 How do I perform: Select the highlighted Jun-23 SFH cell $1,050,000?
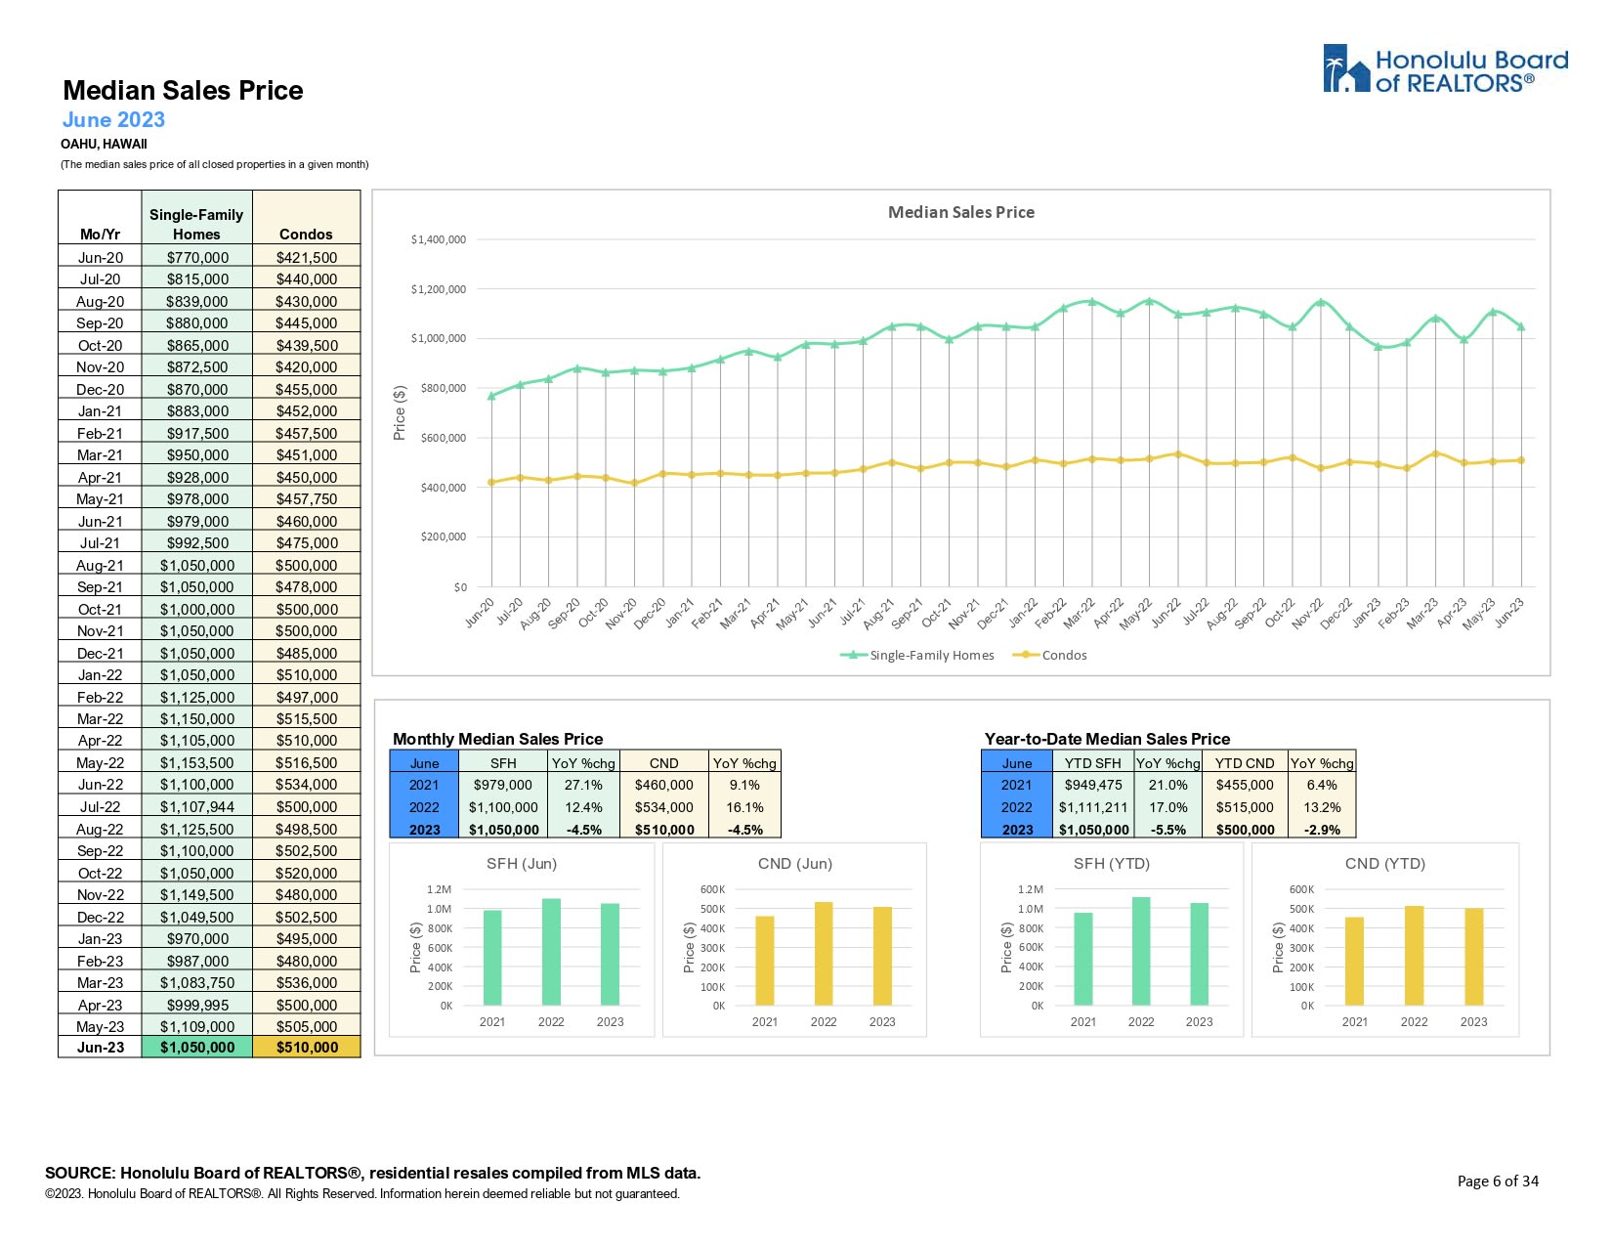(x=197, y=1047)
